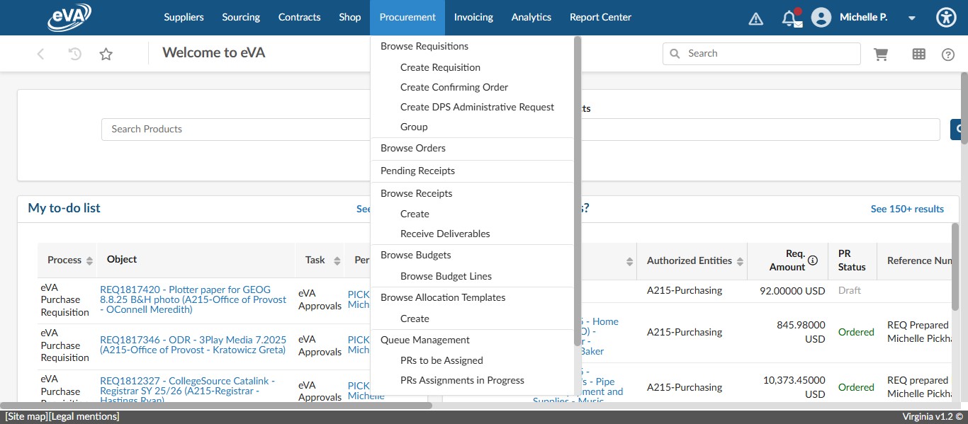This screenshot has width=968, height=424.
Task: Open the Sourcing menu
Action: pyautogui.click(x=241, y=17)
